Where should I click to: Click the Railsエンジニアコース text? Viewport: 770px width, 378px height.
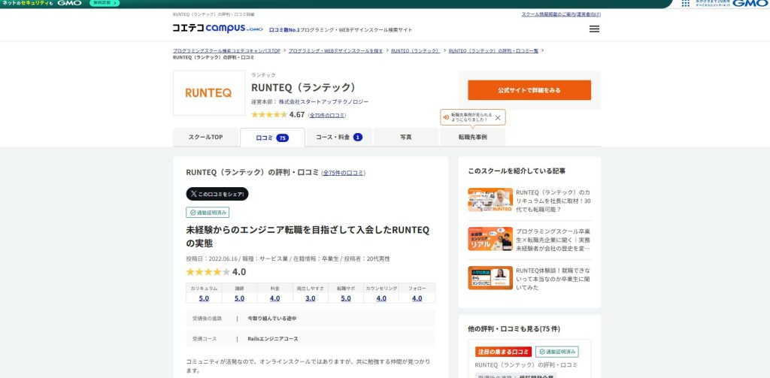point(272,339)
